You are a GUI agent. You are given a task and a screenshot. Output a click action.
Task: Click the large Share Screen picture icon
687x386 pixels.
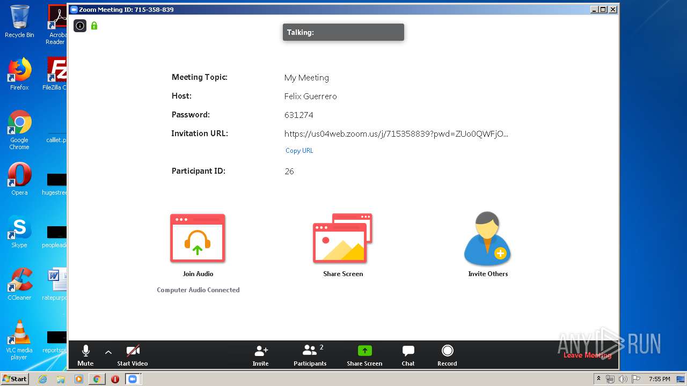tap(342, 239)
